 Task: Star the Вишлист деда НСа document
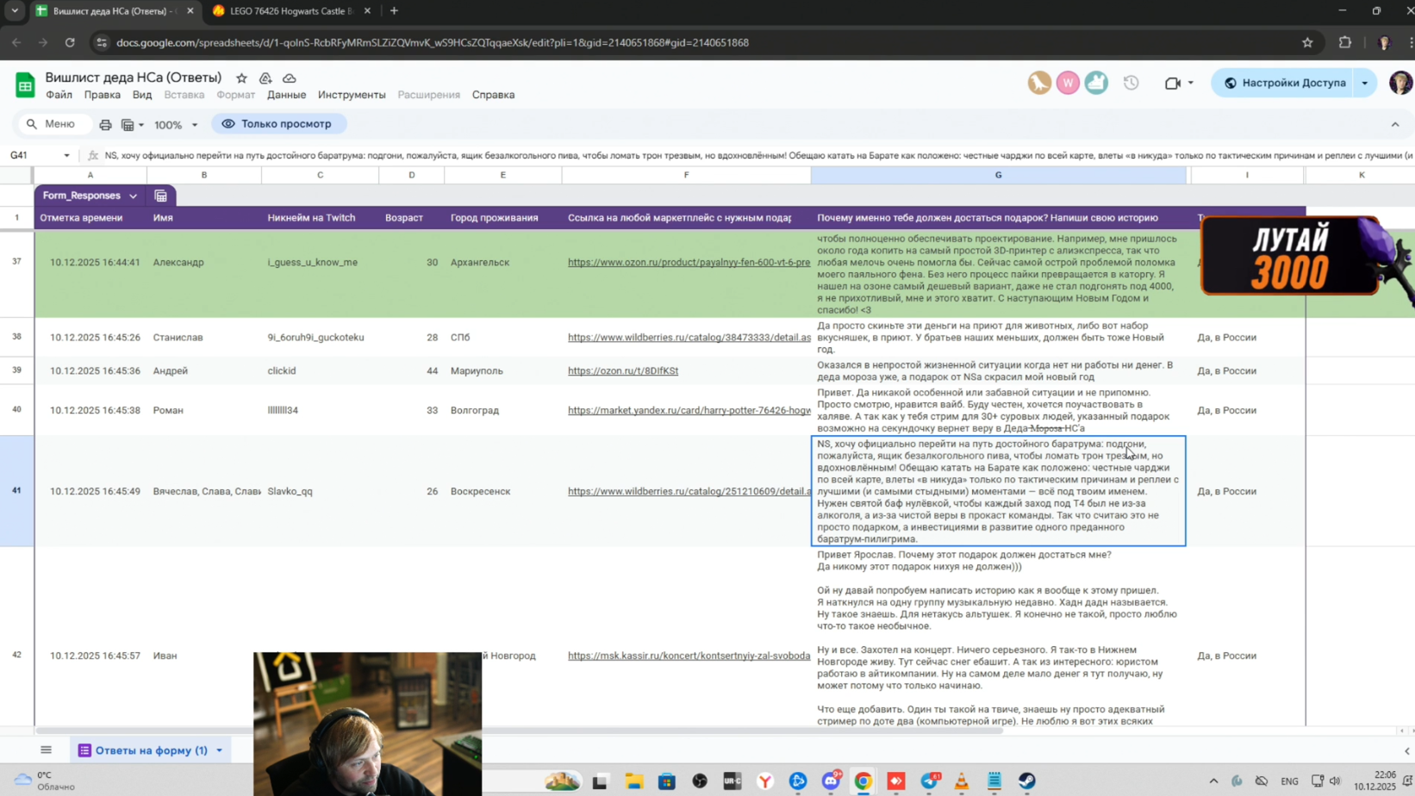(241, 78)
